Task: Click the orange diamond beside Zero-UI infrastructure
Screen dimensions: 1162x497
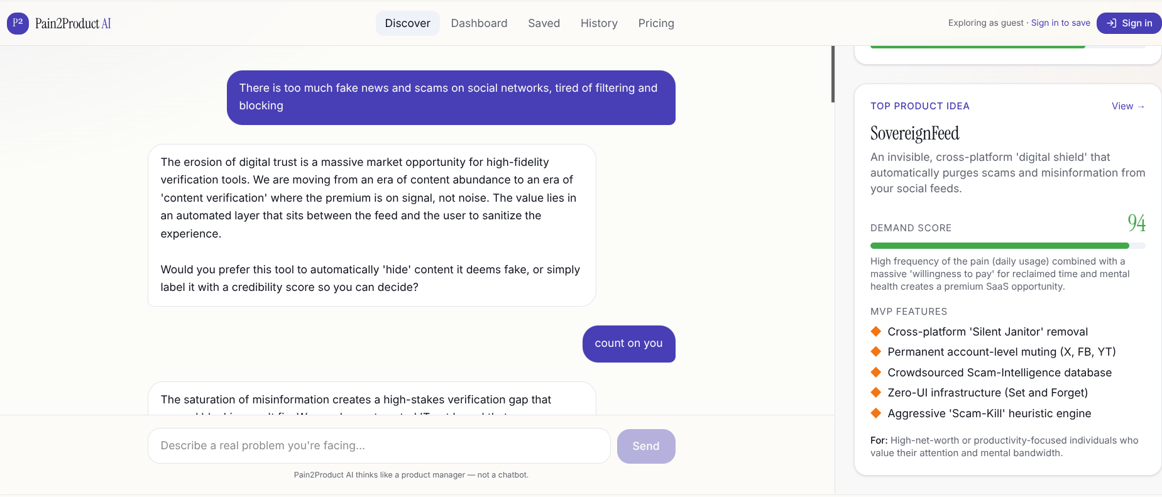Action: click(x=875, y=393)
